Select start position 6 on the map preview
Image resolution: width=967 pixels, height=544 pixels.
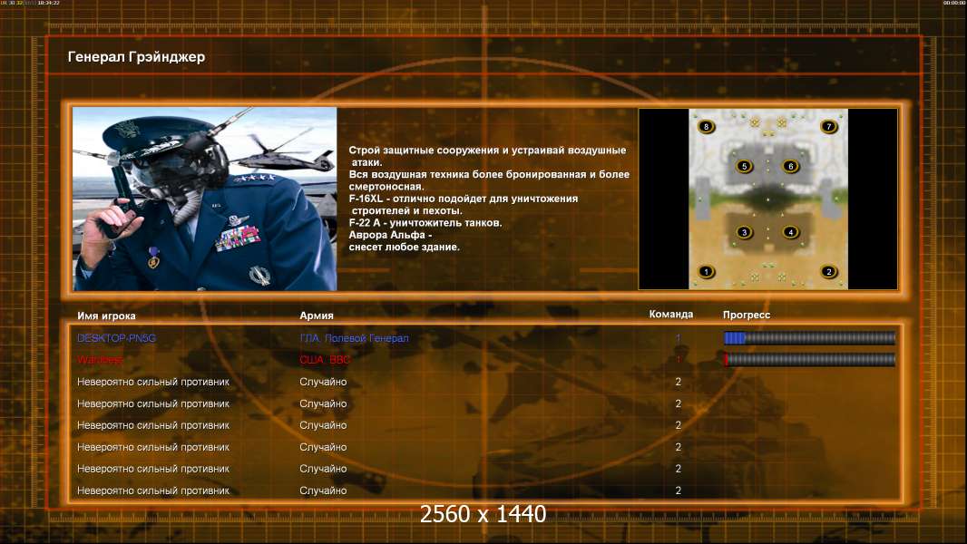[x=791, y=166]
